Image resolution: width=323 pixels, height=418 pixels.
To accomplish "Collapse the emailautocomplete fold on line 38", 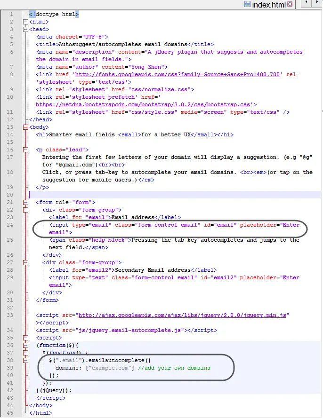I will point(25,361).
